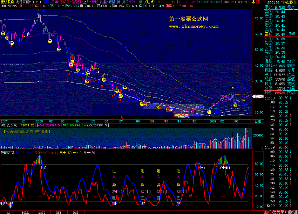Click the 小心 warning near the first indicator peak
Image resolution: width=298 pixels, height=214 pixels.
(x=43, y=168)
